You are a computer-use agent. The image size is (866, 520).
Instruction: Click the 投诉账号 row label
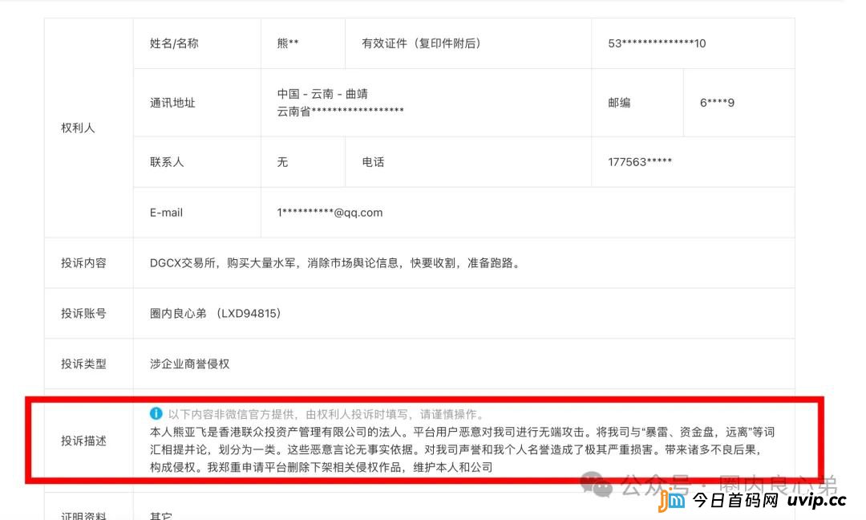coord(83,313)
